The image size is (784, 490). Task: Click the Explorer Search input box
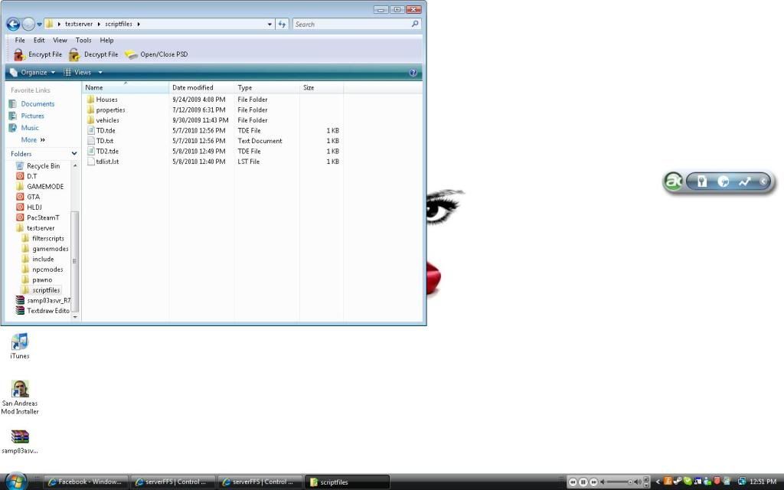click(x=352, y=24)
